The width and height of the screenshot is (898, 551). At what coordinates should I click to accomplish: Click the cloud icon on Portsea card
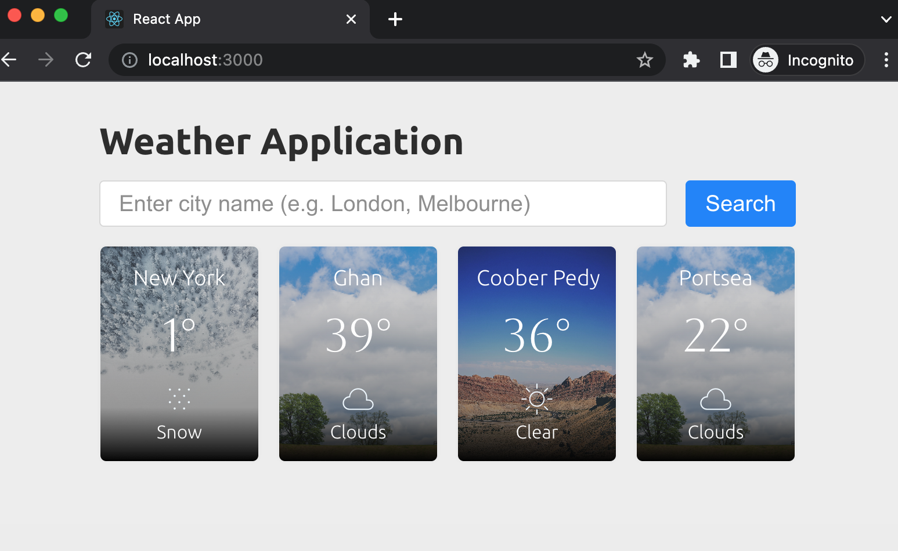pyautogui.click(x=716, y=400)
